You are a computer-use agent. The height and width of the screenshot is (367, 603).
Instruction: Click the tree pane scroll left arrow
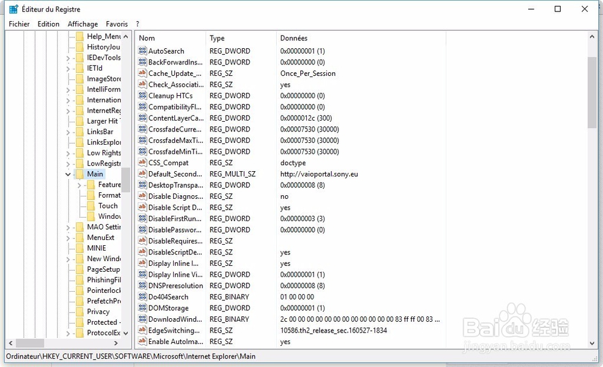click(11, 343)
